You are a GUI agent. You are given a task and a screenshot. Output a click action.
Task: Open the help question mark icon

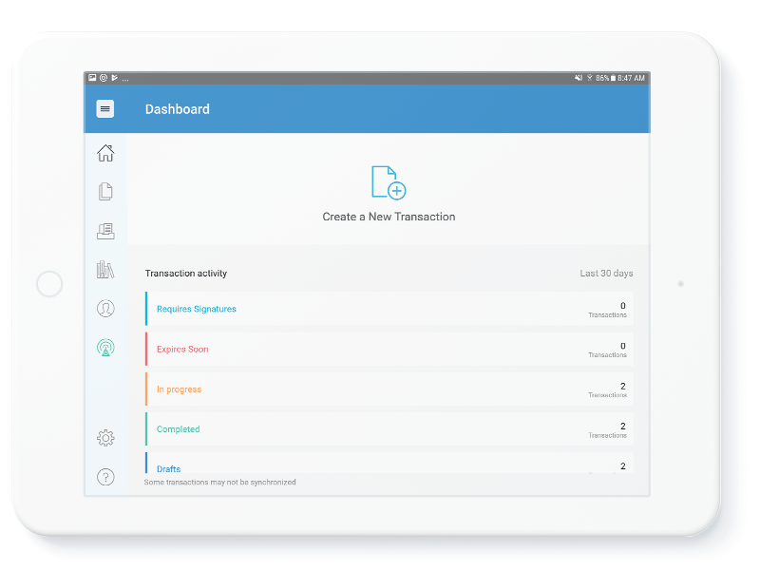tap(105, 478)
